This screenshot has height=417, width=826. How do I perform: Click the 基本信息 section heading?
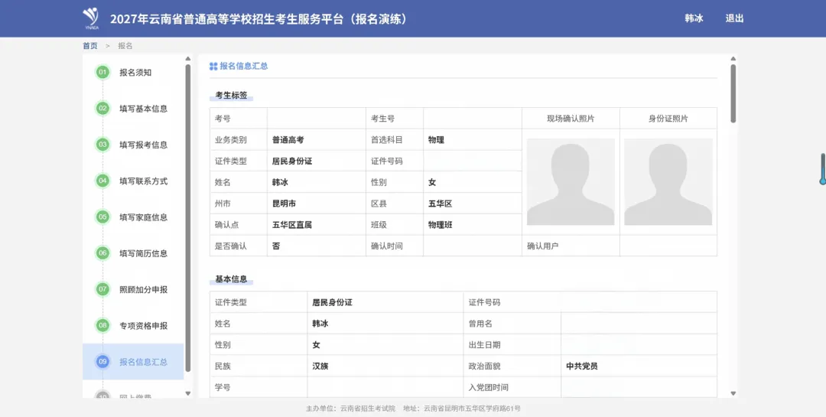pyautogui.click(x=231, y=279)
